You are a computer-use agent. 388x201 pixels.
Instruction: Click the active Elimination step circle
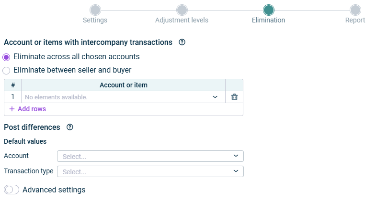coord(269,10)
